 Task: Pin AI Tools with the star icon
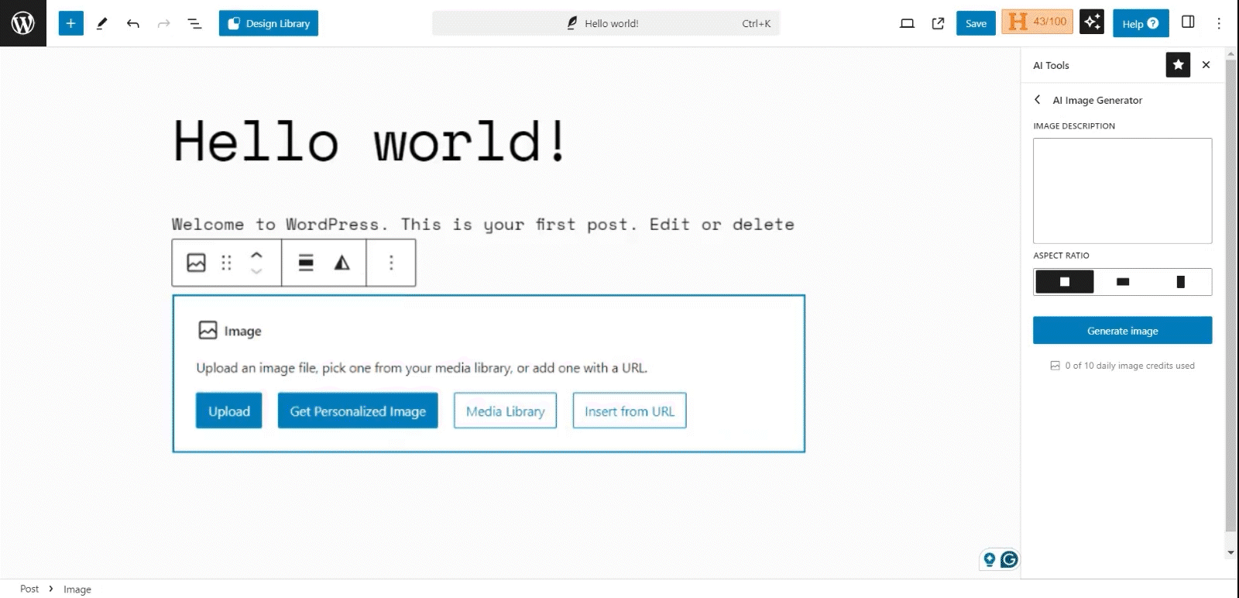pos(1178,65)
